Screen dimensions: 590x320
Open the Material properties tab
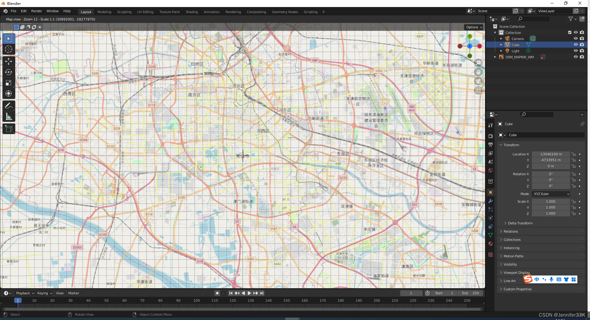[x=491, y=244]
